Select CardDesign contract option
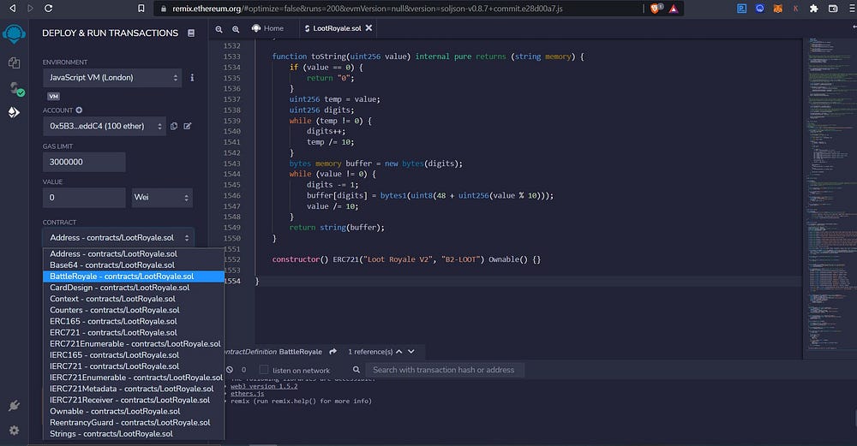 click(x=134, y=288)
